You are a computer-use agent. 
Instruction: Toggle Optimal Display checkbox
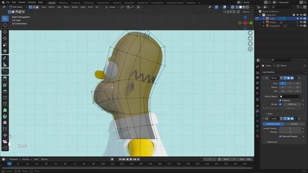[280, 136]
